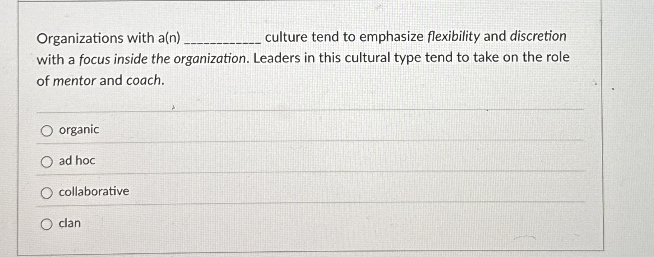Select the ad hoc radio button

(46, 161)
